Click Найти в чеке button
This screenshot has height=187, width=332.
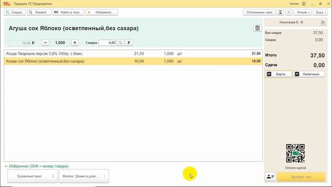pos(68,12)
